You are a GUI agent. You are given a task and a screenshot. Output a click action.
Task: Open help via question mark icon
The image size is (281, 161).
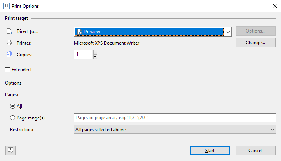(x=10, y=151)
